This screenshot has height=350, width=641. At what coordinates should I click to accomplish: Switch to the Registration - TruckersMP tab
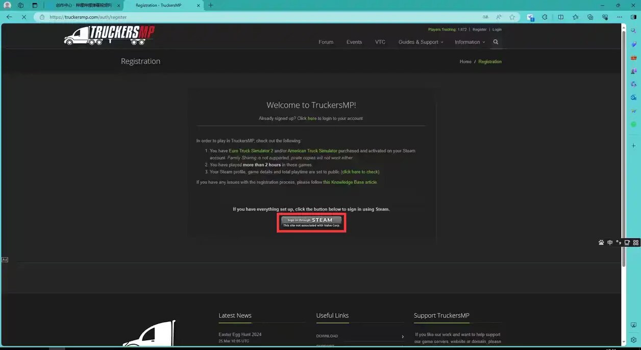point(163,5)
